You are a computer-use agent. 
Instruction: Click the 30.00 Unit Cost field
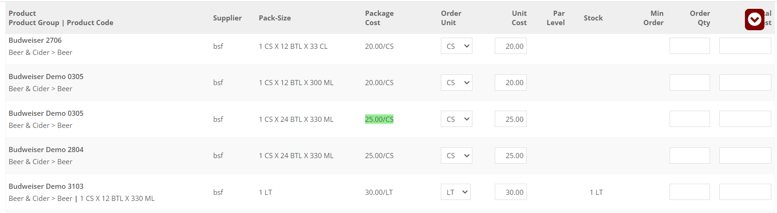[x=511, y=192]
